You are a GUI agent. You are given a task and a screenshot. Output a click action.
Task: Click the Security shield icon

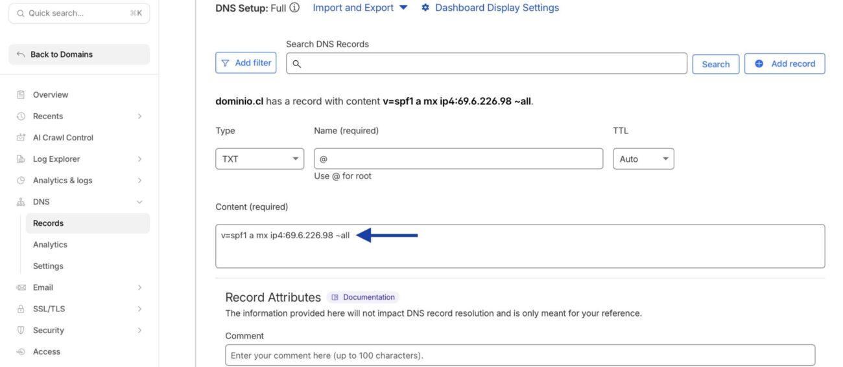(x=21, y=330)
